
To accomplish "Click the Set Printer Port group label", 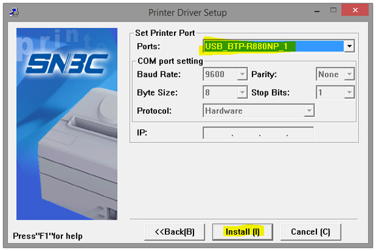I will pyautogui.click(x=165, y=33).
